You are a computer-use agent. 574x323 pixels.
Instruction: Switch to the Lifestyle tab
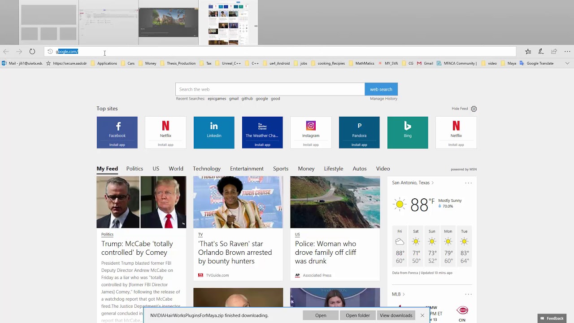(x=334, y=169)
